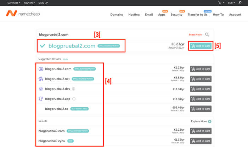Open the Security menu

176,15
